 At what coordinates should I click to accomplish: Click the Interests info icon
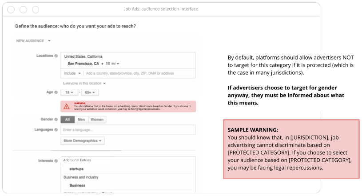pos(56,160)
